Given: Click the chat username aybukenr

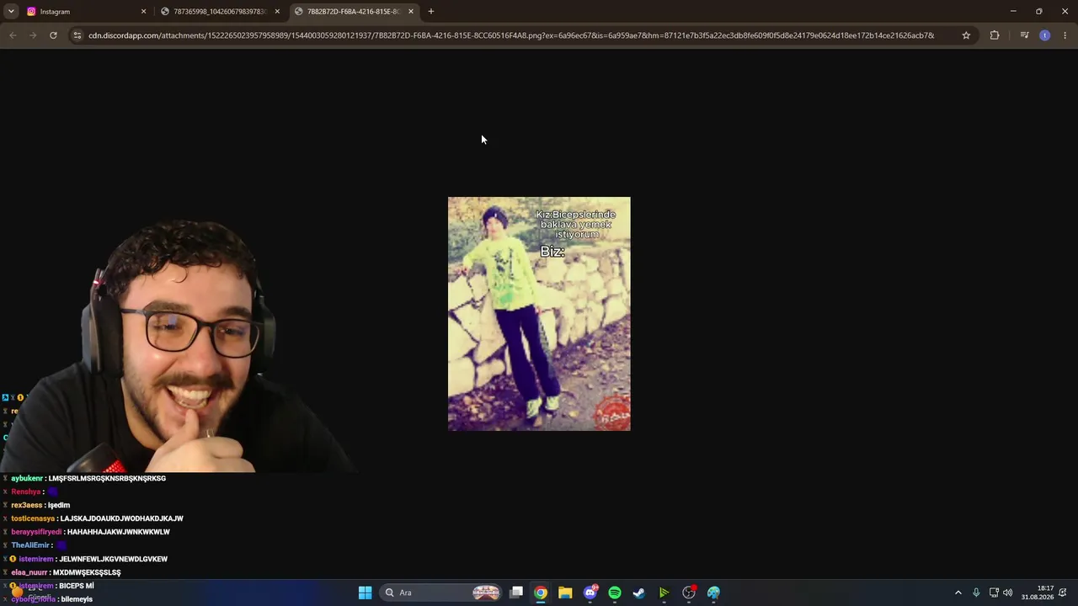Looking at the screenshot, I should pyautogui.click(x=27, y=478).
